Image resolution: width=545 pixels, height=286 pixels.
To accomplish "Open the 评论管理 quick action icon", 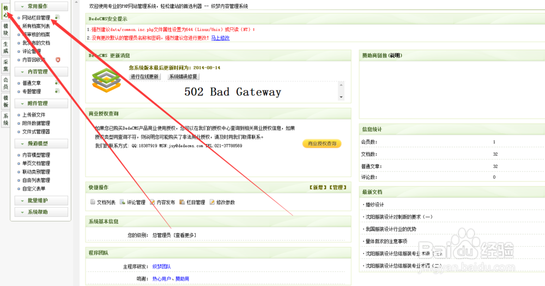I will (x=122, y=202).
